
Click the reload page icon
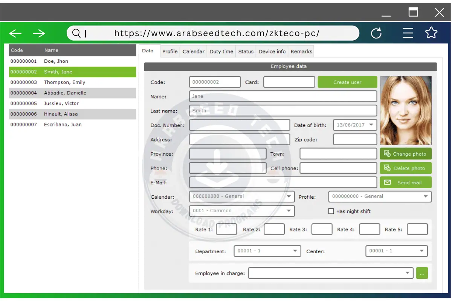376,33
